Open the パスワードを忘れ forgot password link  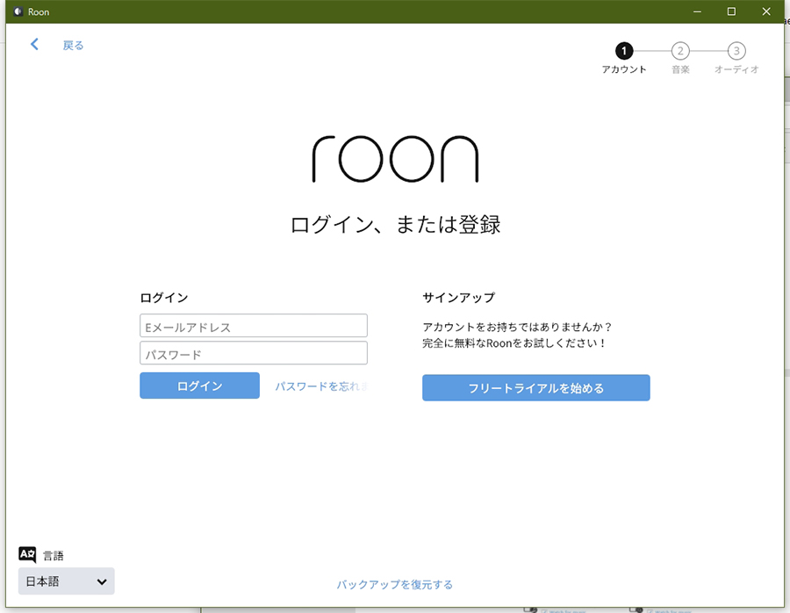click(x=321, y=386)
